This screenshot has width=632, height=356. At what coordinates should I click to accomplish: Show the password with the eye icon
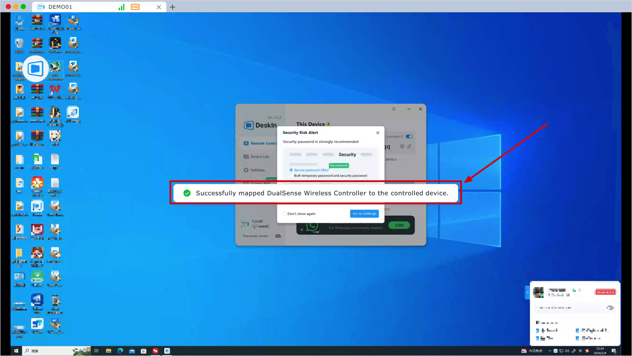pyautogui.click(x=402, y=146)
